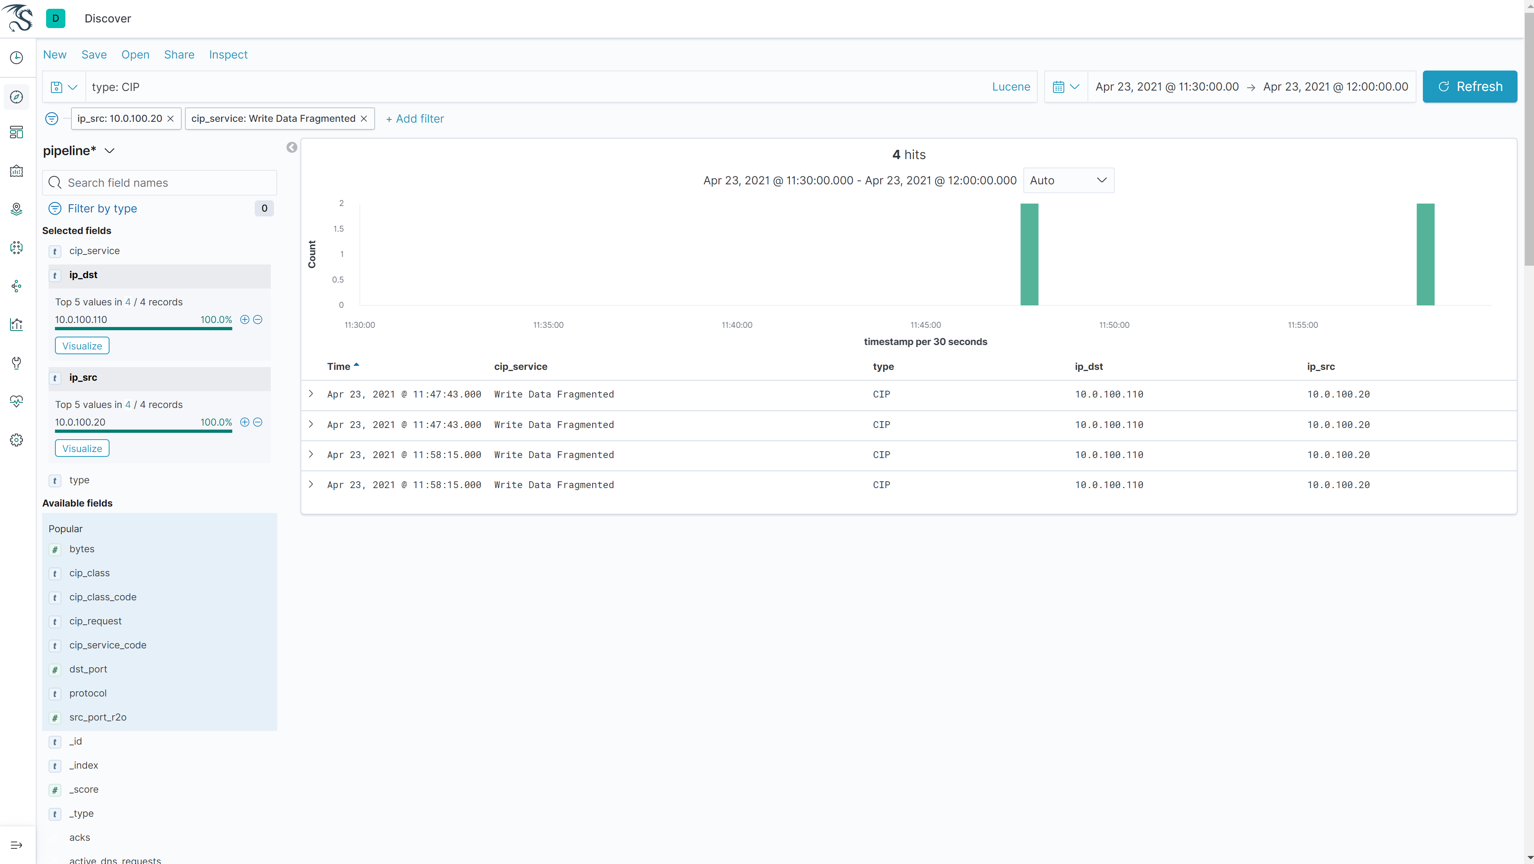Click Visualize button under ip_src
The height and width of the screenshot is (864, 1534).
[x=82, y=448]
